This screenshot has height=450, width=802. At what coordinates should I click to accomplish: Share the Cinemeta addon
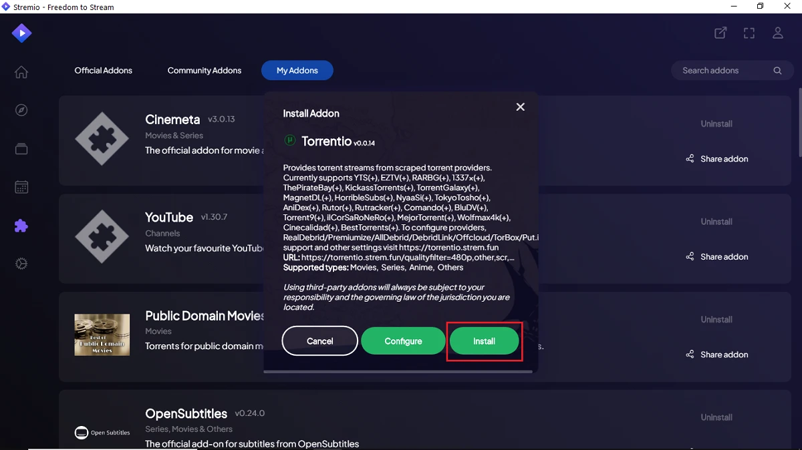coord(717,159)
